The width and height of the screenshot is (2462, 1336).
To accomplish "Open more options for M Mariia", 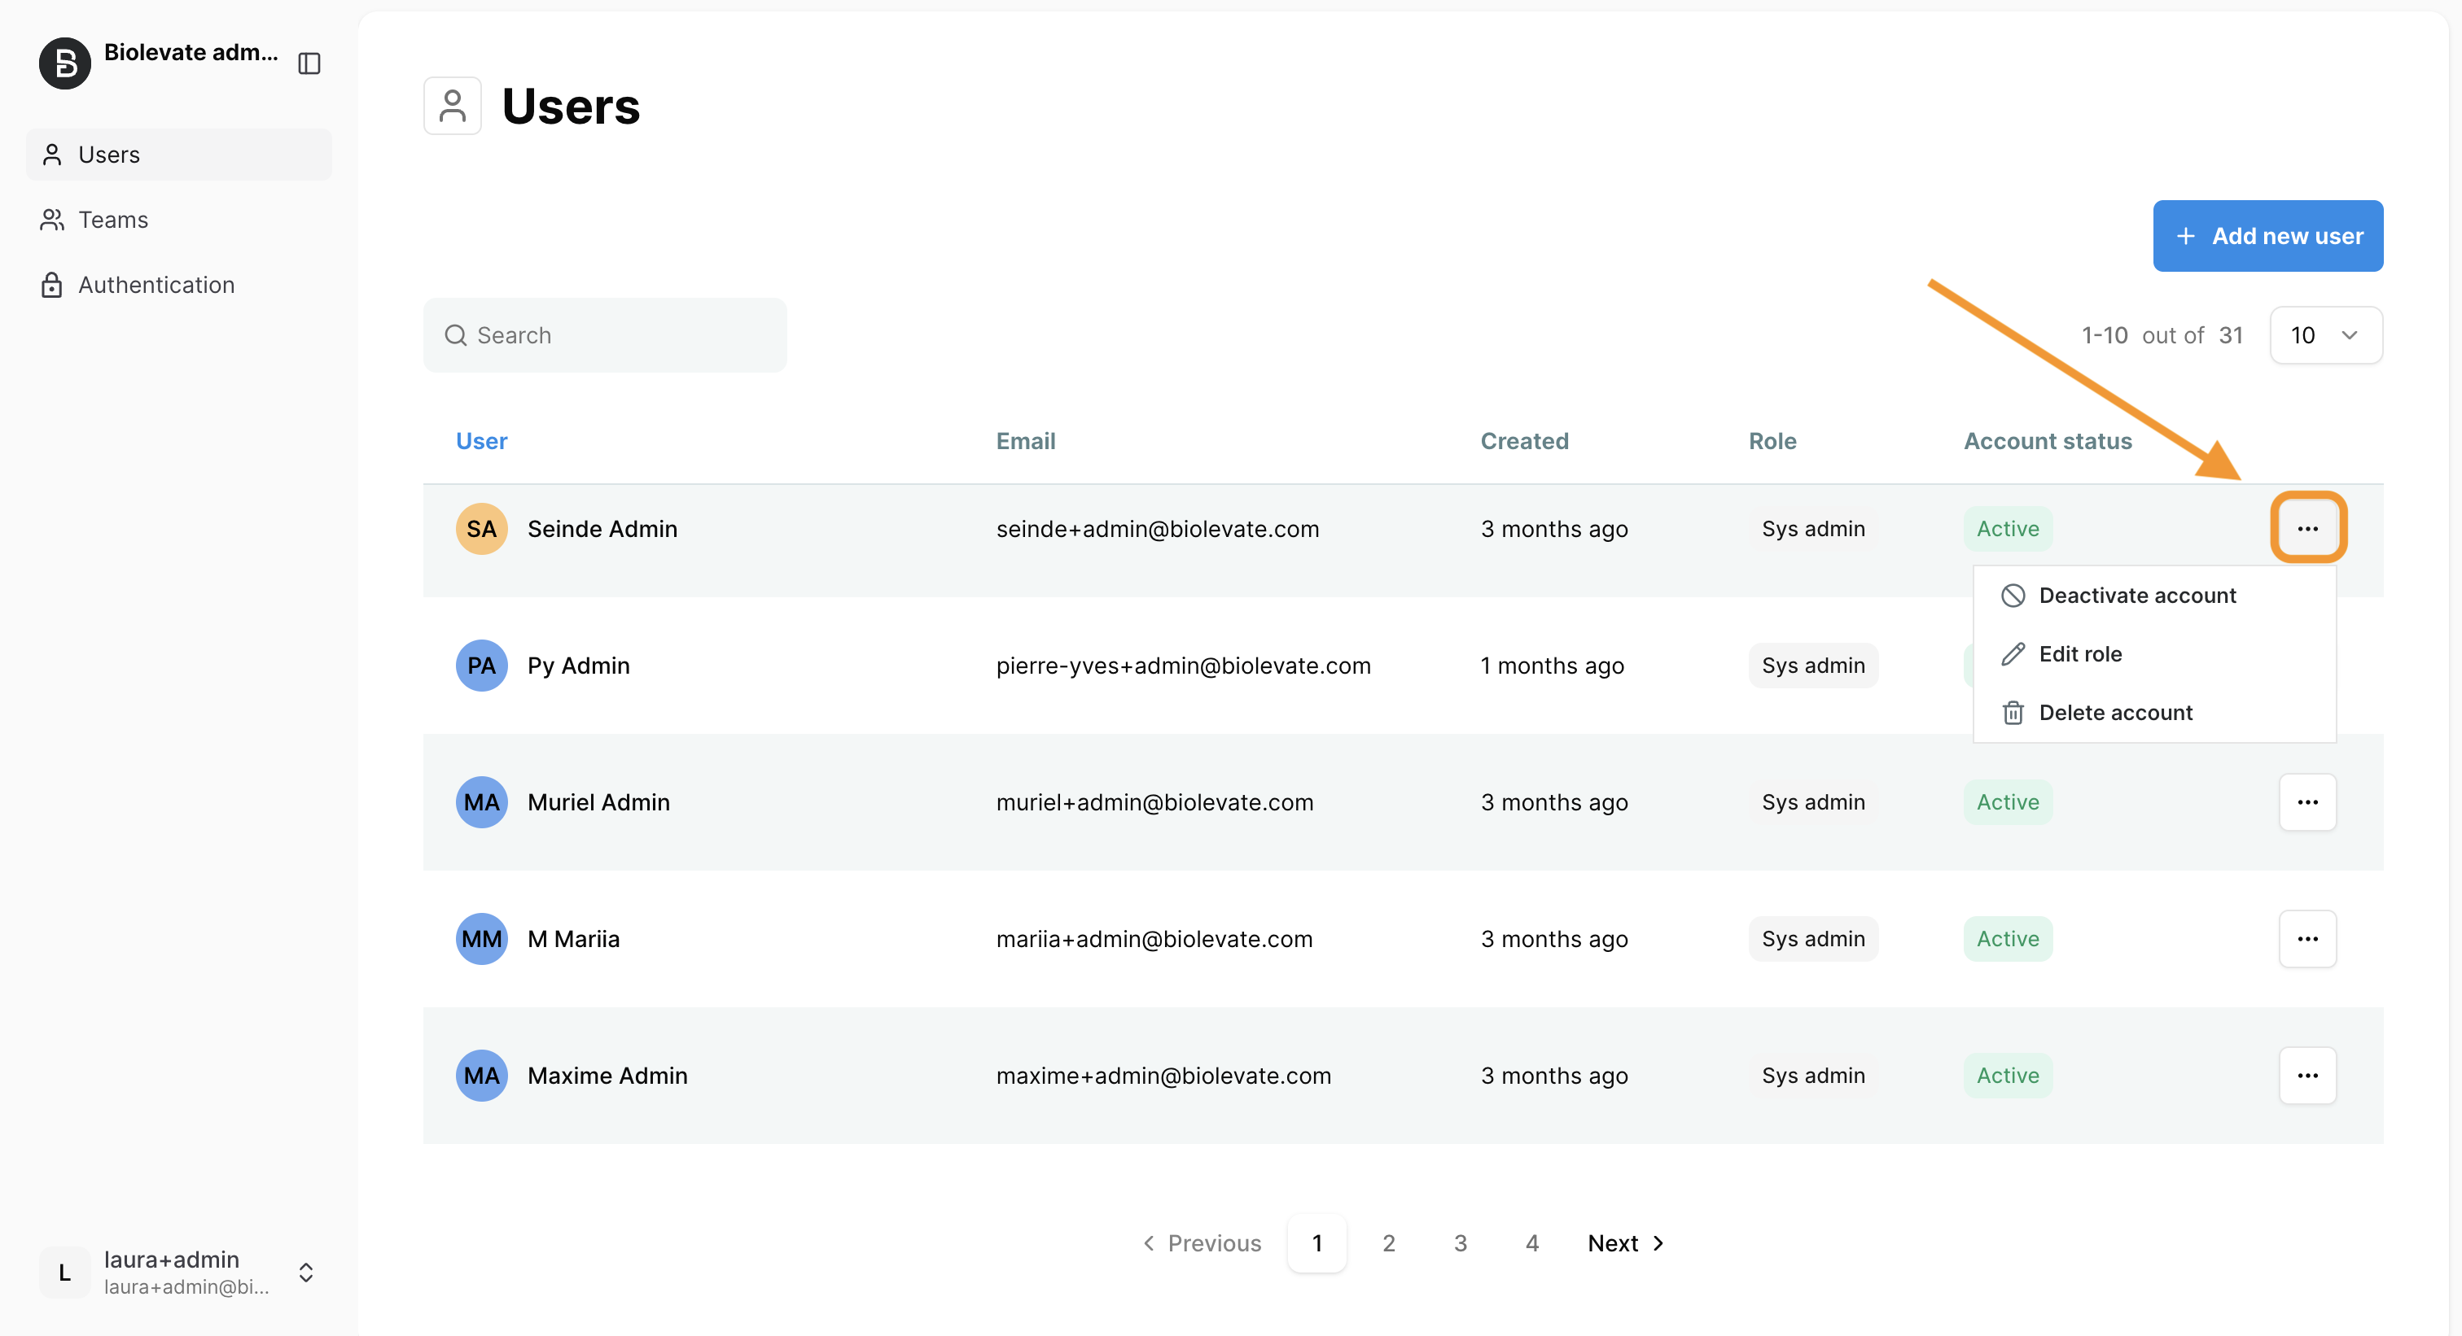I will (2306, 939).
